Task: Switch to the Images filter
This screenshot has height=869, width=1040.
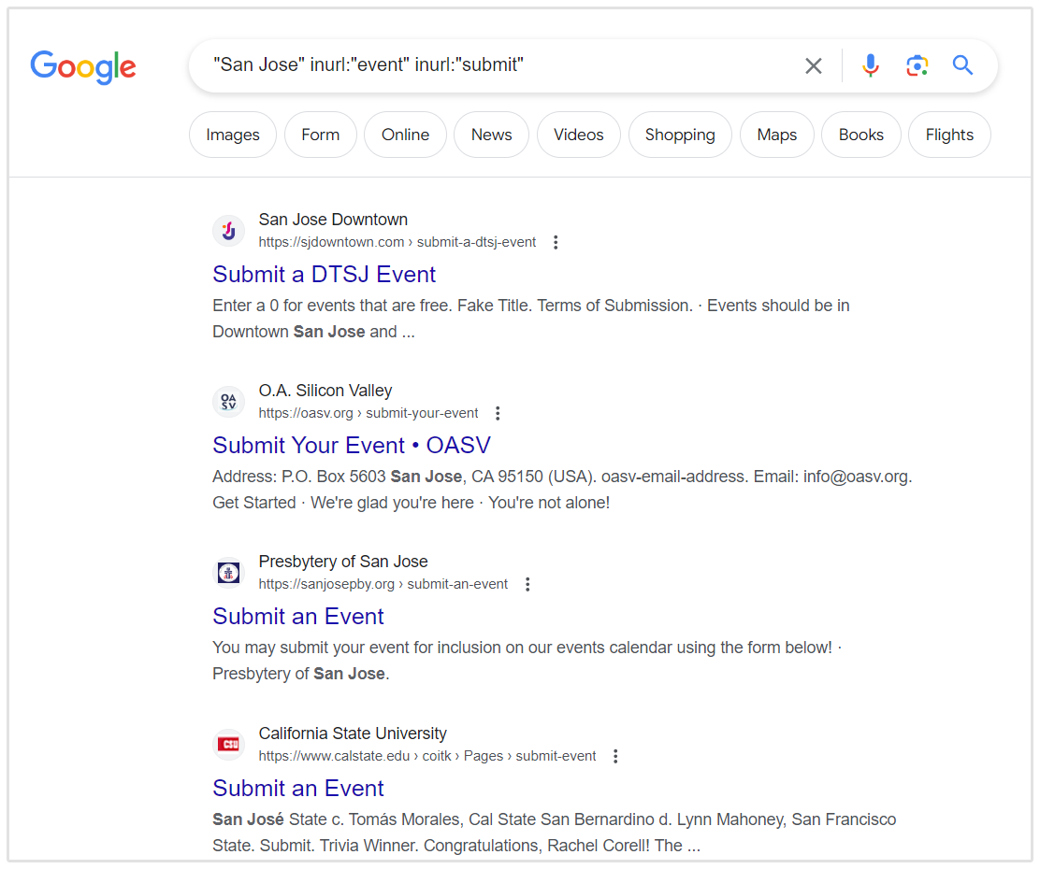Action: [x=233, y=135]
